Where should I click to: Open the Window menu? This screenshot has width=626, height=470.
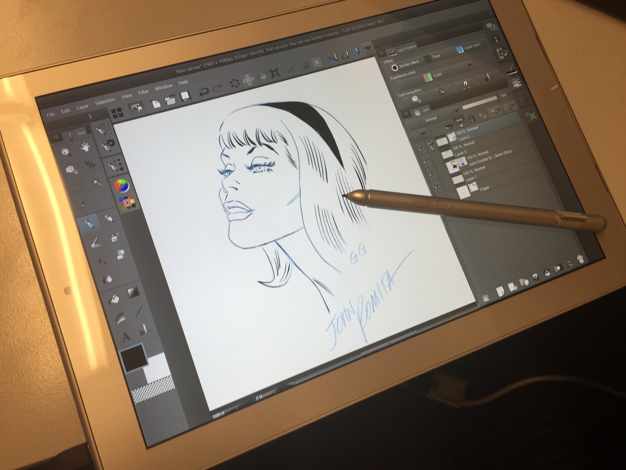click(x=163, y=87)
